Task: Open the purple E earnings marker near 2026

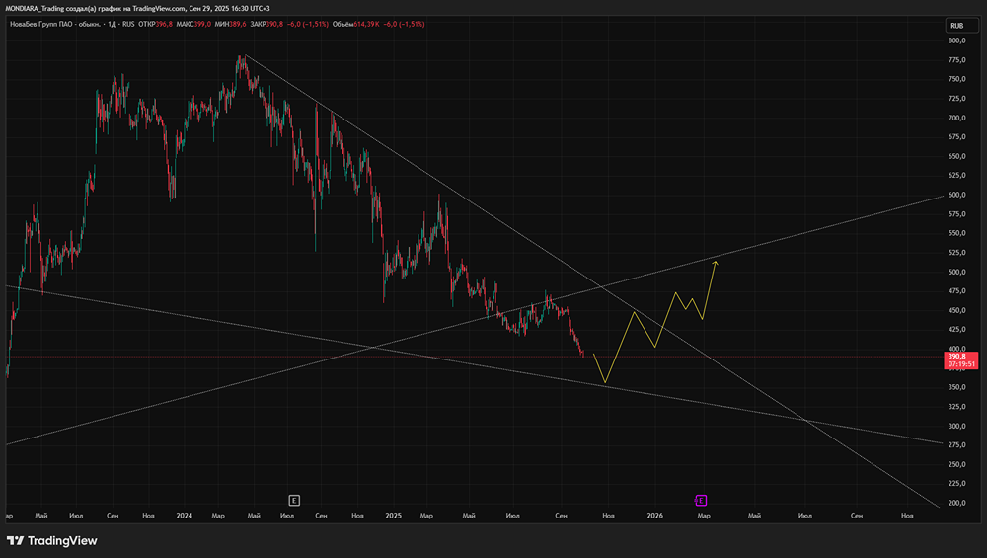Action: pos(701,500)
